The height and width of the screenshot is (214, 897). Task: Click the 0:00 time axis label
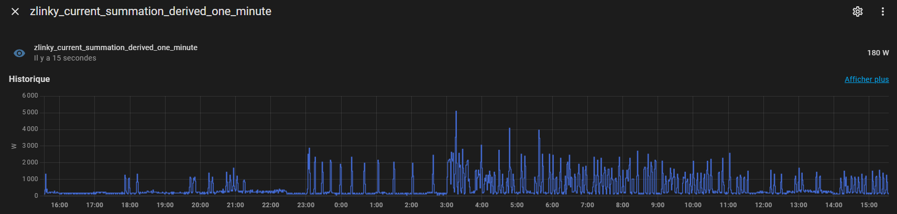(x=341, y=205)
